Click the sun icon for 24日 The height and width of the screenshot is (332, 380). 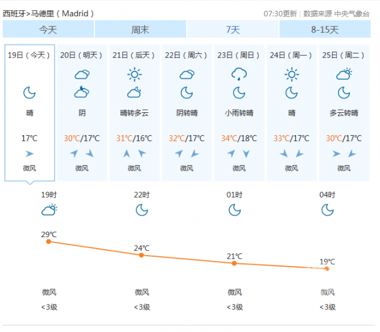292,74
